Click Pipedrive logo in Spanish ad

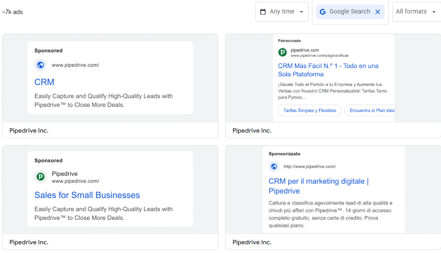coord(282,52)
